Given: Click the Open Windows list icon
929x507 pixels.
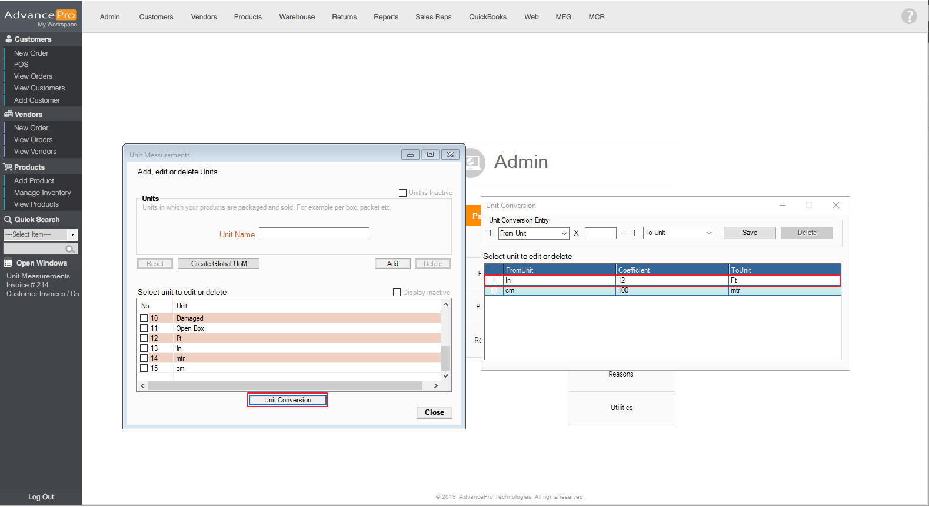Looking at the screenshot, I should coord(8,263).
